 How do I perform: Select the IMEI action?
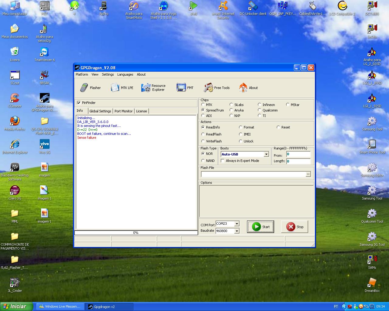pyautogui.click(x=241, y=134)
